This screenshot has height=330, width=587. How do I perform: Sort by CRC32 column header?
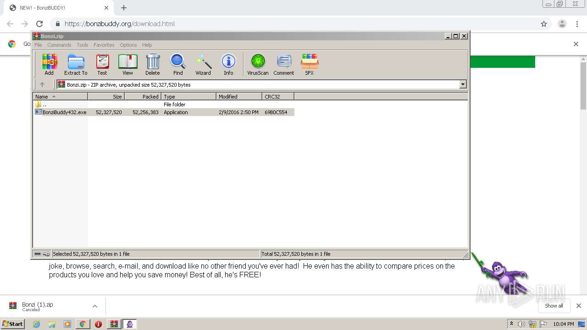278,97
